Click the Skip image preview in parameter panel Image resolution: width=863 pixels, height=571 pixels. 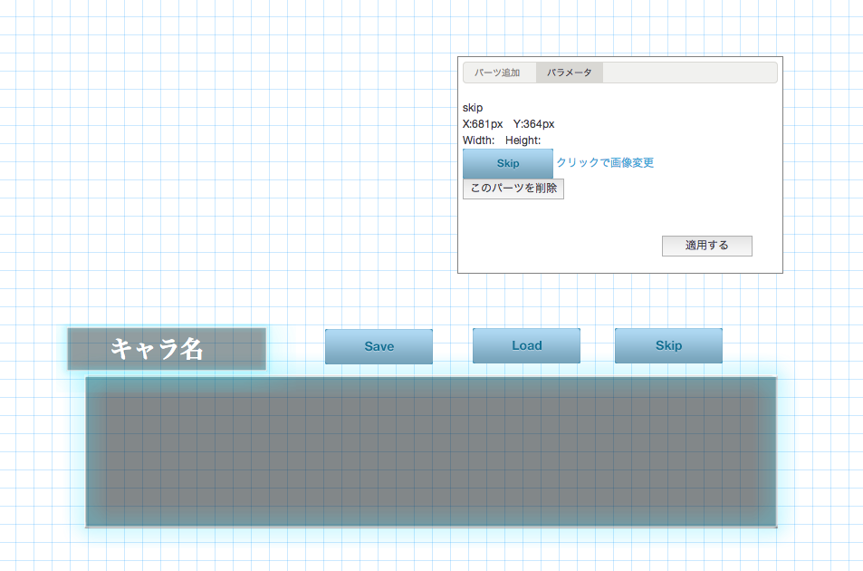(507, 163)
